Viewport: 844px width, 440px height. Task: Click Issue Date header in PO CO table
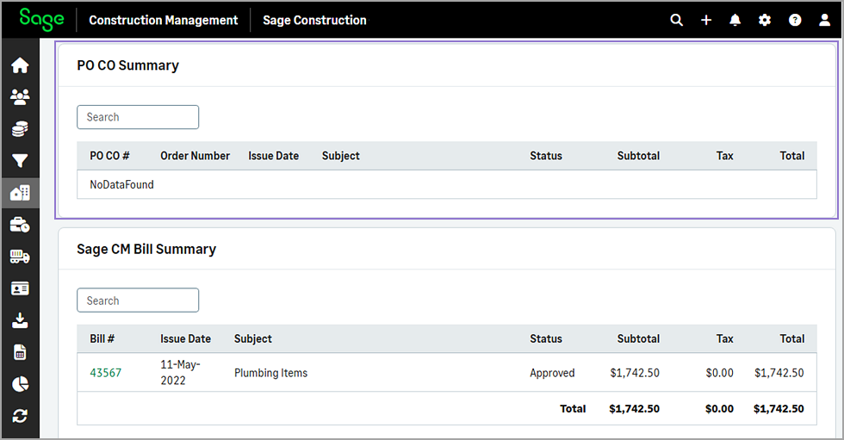(x=274, y=156)
